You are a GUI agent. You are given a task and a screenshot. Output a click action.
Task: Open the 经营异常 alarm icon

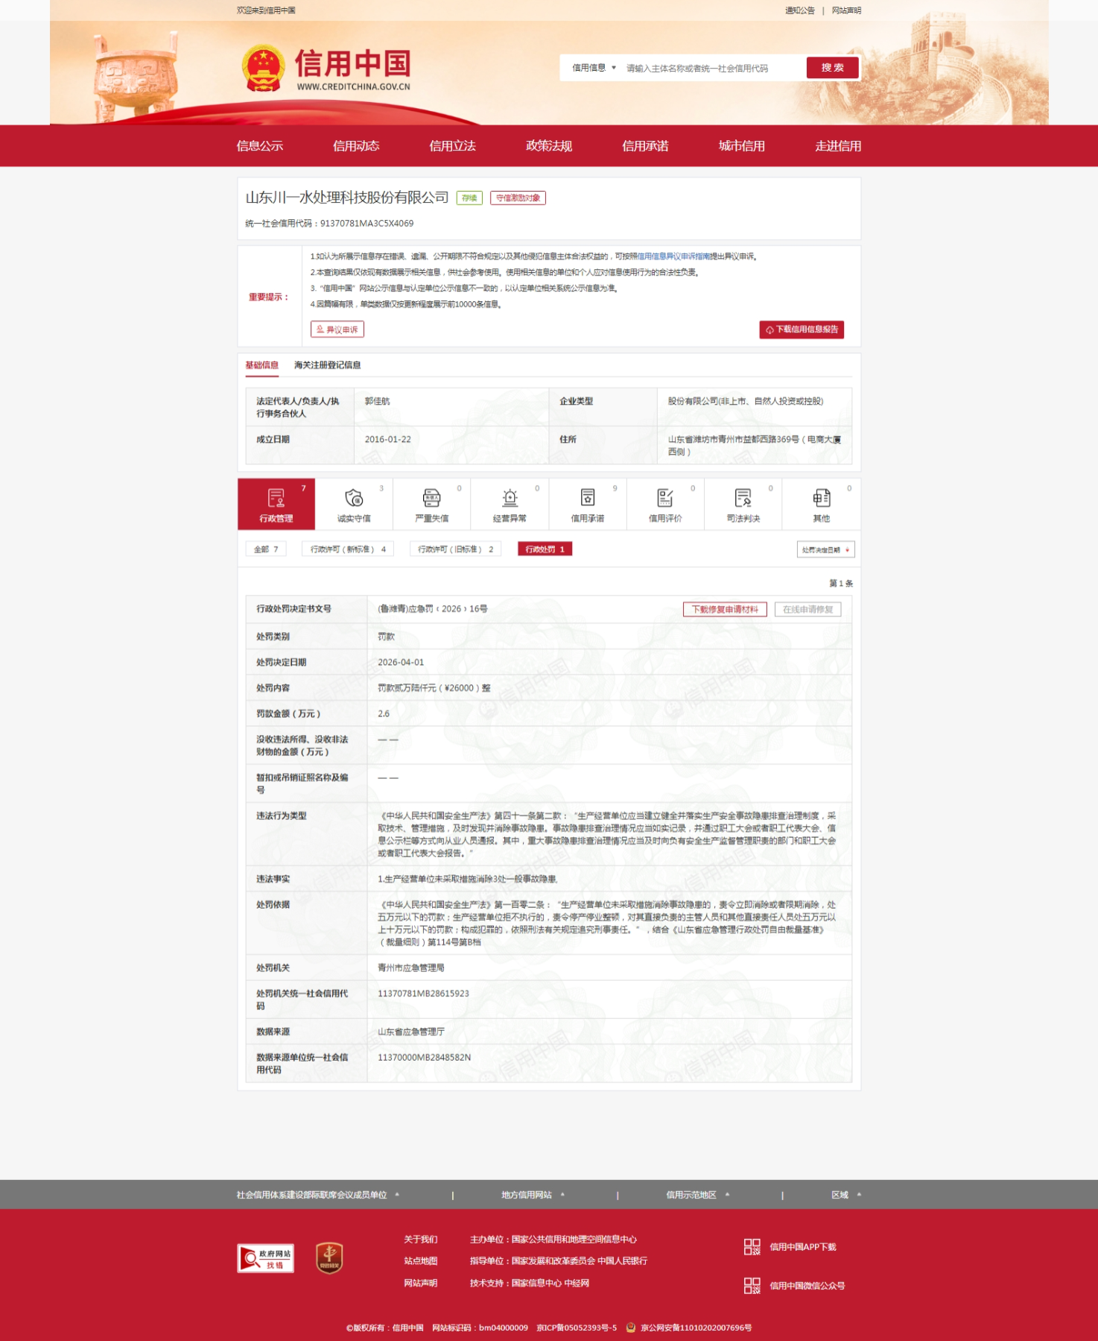click(510, 498)
